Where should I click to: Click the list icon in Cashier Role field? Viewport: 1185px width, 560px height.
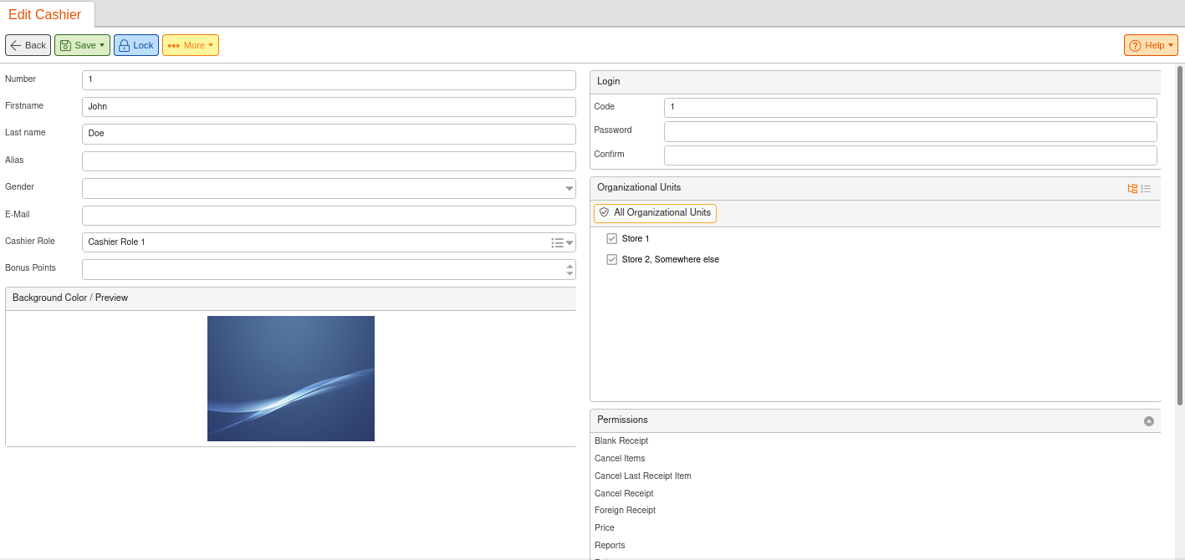pyautogui.click(x=557, y=242)
